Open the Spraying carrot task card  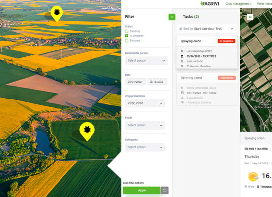click(207, 89)
